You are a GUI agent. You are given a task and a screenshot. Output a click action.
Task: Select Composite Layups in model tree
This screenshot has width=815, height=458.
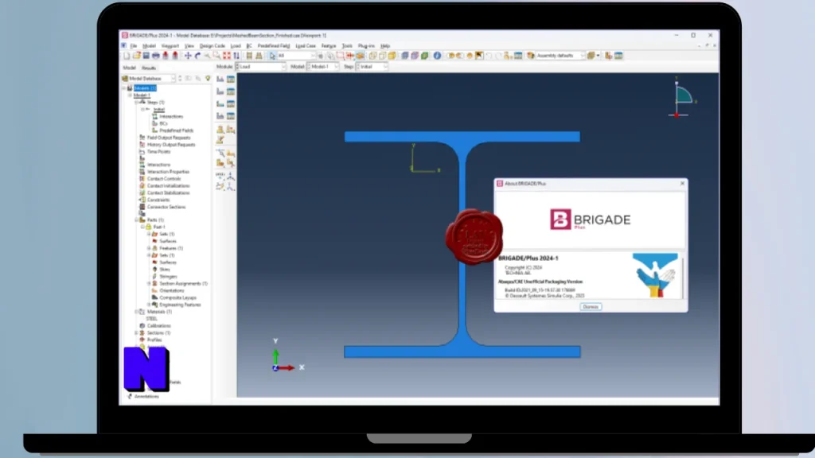[x=177, y=297]
